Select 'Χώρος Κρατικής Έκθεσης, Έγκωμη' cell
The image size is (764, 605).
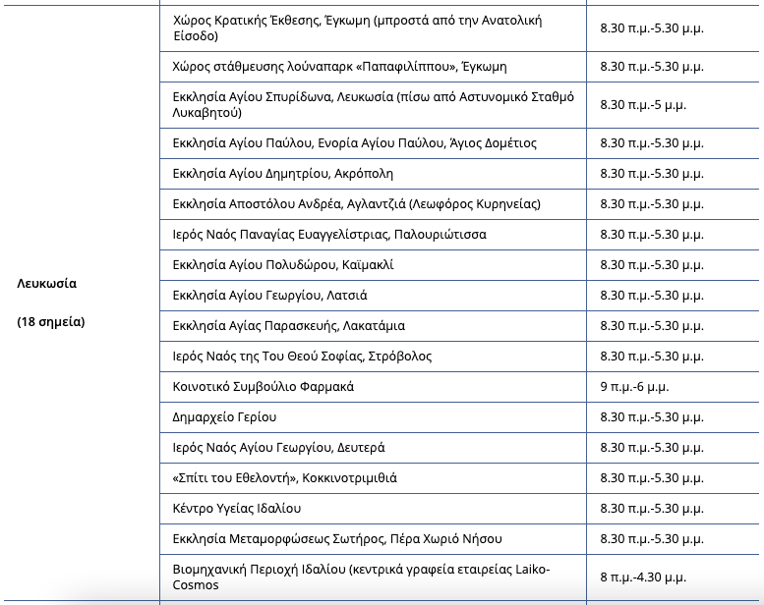[373, 28]
